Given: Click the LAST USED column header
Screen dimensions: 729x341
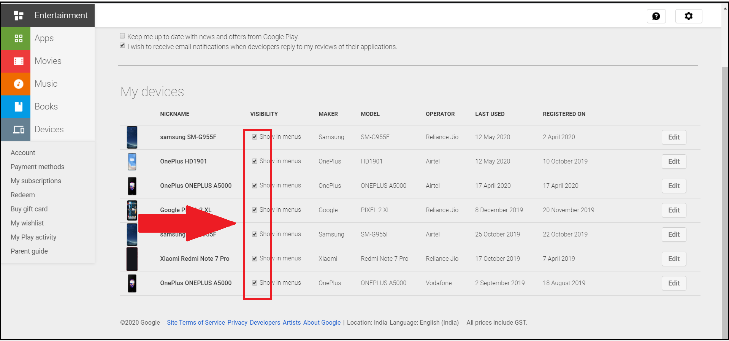Looking at the screenshot, I should [x=490, y=114].
